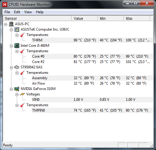156x150 pixels.
Task: Click the NVIDIA GeForce 310M graphics card icon
Action: [17, 89]
